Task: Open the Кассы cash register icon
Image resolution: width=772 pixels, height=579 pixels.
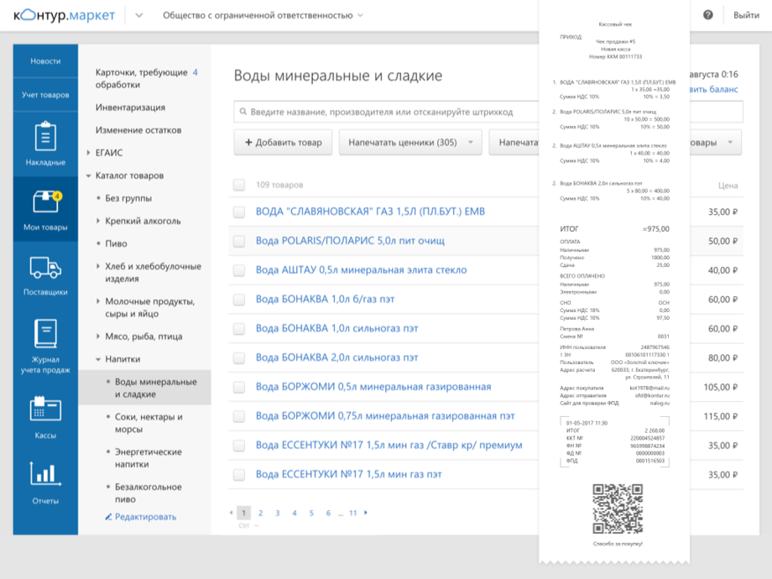Action: pyautogui.click(x=45, y=409)
